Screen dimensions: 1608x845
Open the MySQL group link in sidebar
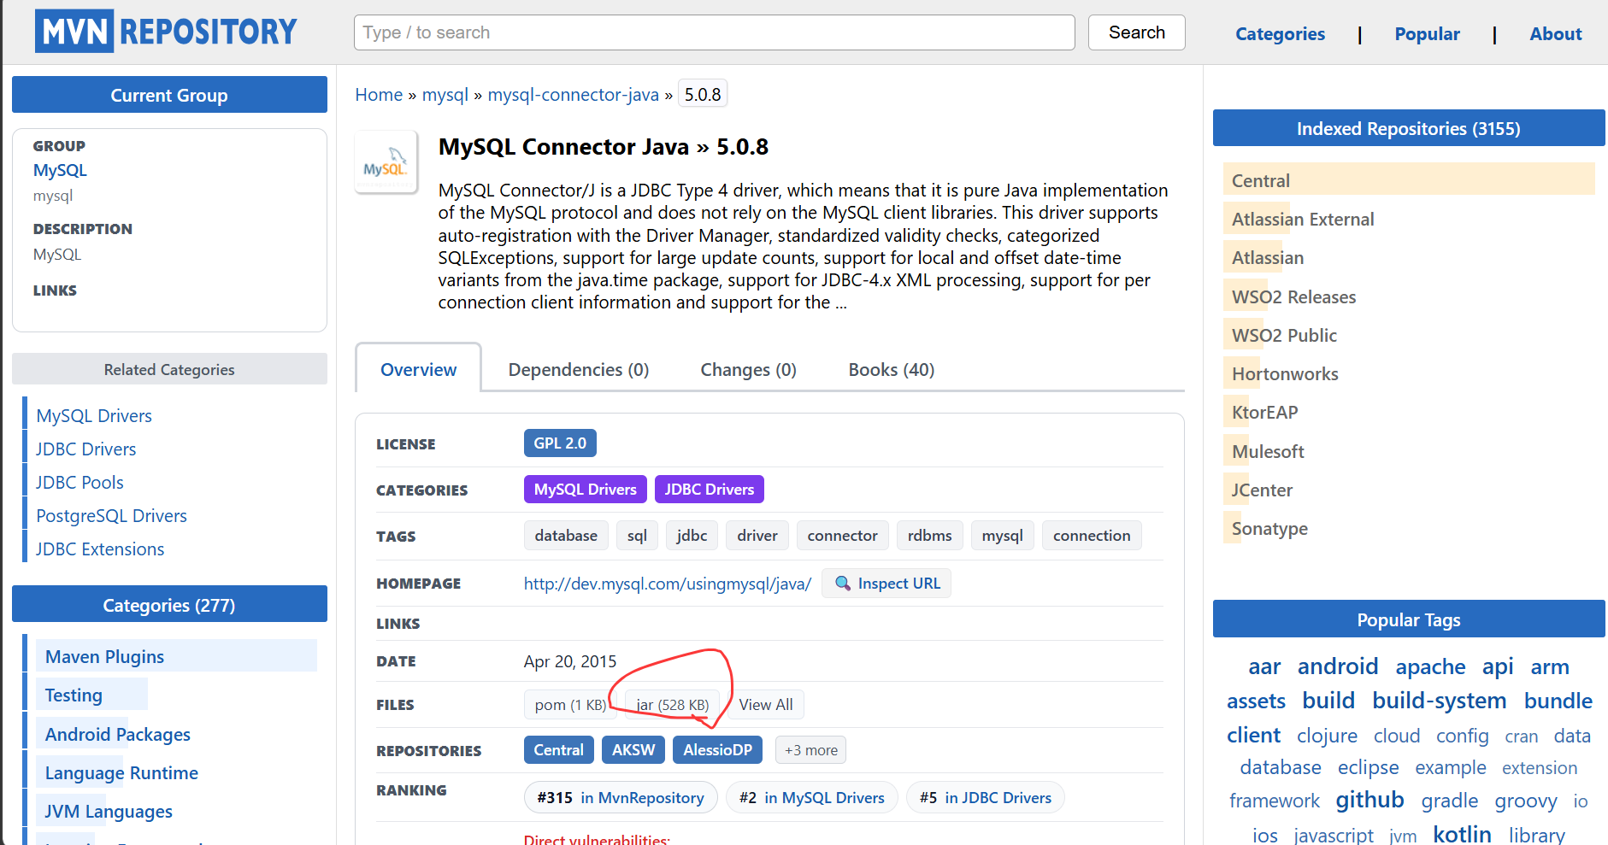pyautogui.click(x=60, y=170)
